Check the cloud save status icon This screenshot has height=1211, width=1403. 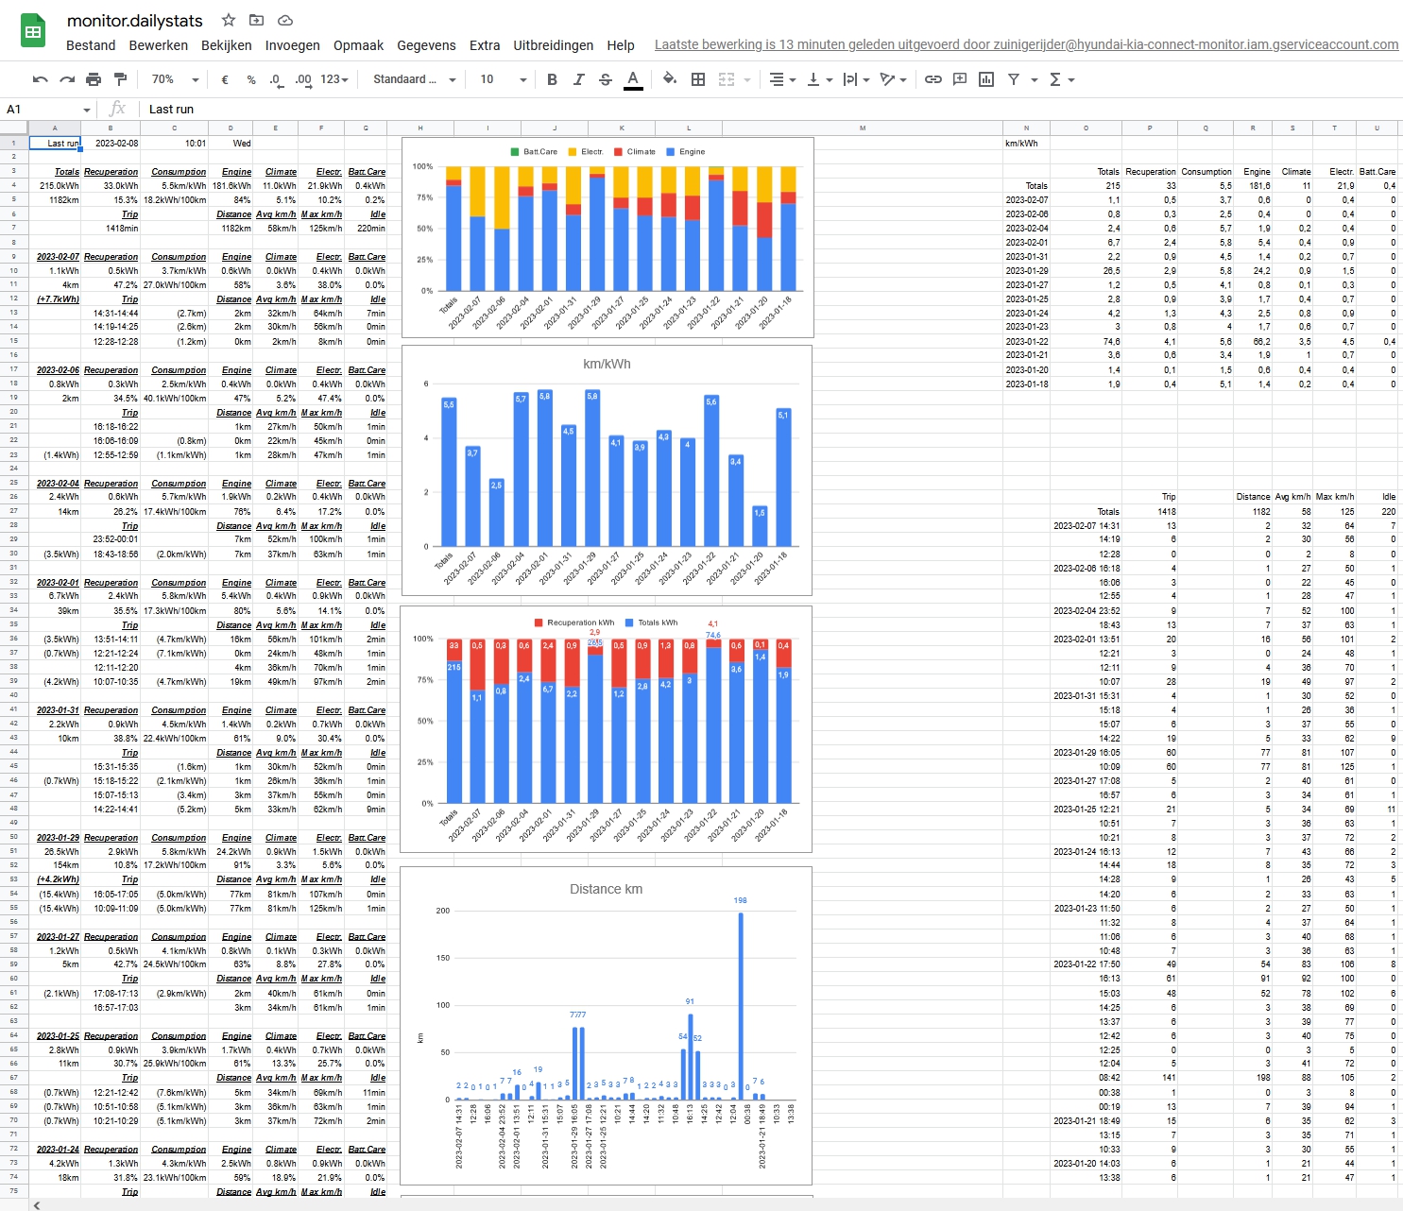[284, 20]
